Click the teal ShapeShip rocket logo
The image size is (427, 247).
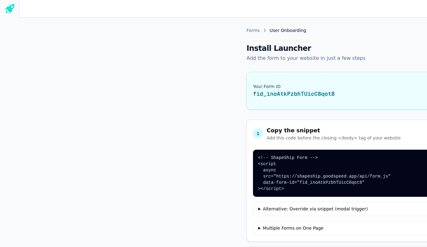(x=9, y=8)
